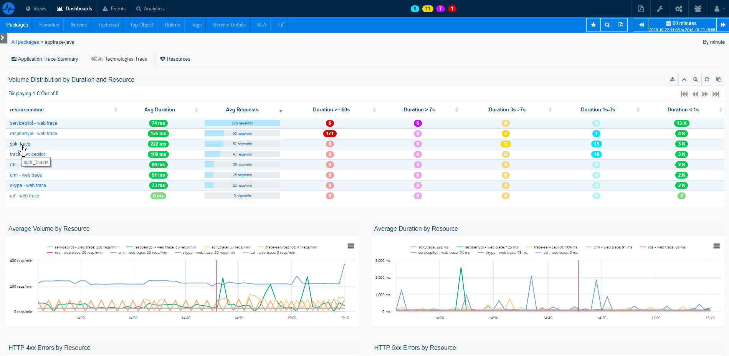Refresh the Volume Distribution panel

coord(707,79)
